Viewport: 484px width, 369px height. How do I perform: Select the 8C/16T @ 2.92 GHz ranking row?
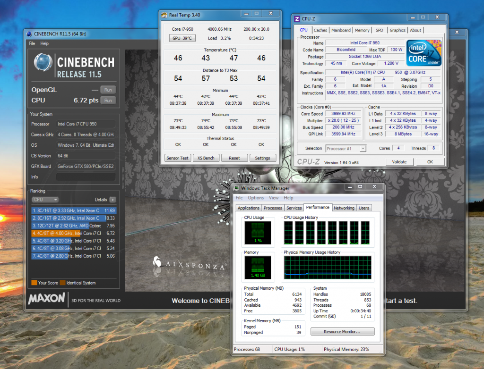(x=74, y=218)
